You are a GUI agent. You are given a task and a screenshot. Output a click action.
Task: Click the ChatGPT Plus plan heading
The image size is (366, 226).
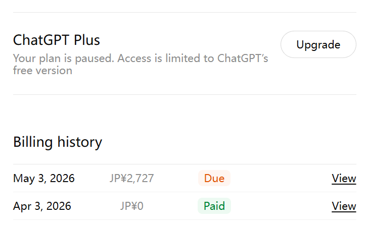click(x=57, y=40)
